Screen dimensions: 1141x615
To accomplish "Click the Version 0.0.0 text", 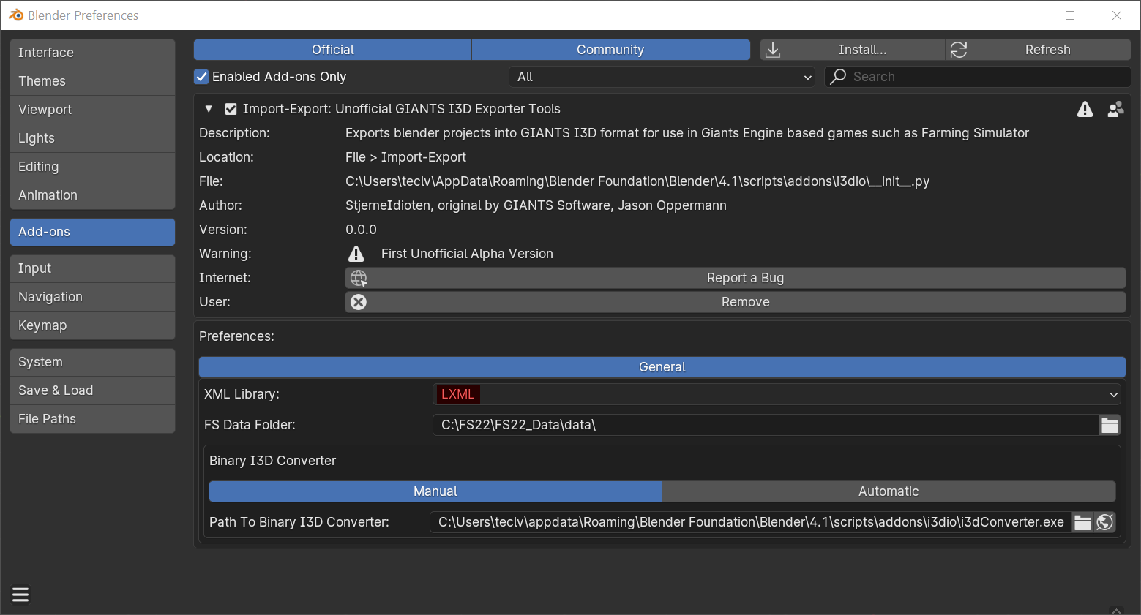I will (361, 230).
